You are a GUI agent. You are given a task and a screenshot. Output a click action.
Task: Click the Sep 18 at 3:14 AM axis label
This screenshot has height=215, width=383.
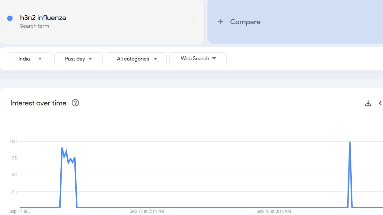[x=274, y=211]
